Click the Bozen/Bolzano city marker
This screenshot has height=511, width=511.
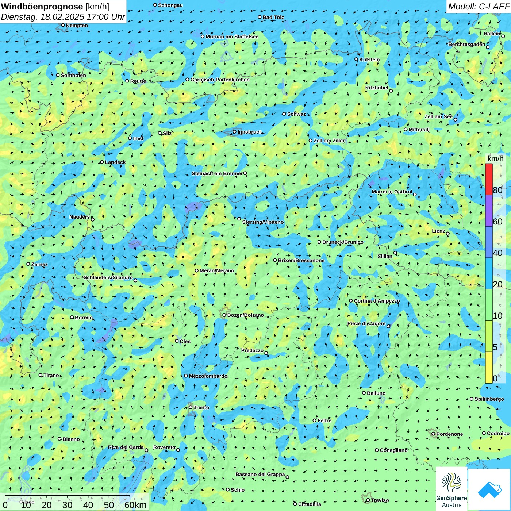point(224,315)
